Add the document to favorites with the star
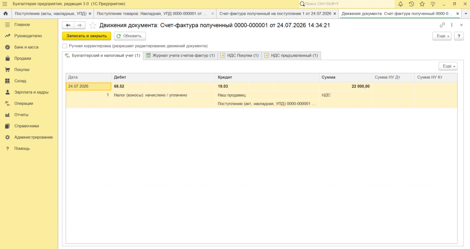Image resolution: width=470 pixels, height=249 pixels. 93,26
